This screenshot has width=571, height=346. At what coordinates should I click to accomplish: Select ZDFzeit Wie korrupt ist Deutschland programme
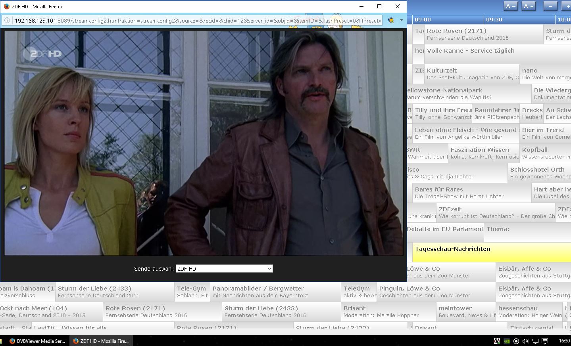[496, 212]
